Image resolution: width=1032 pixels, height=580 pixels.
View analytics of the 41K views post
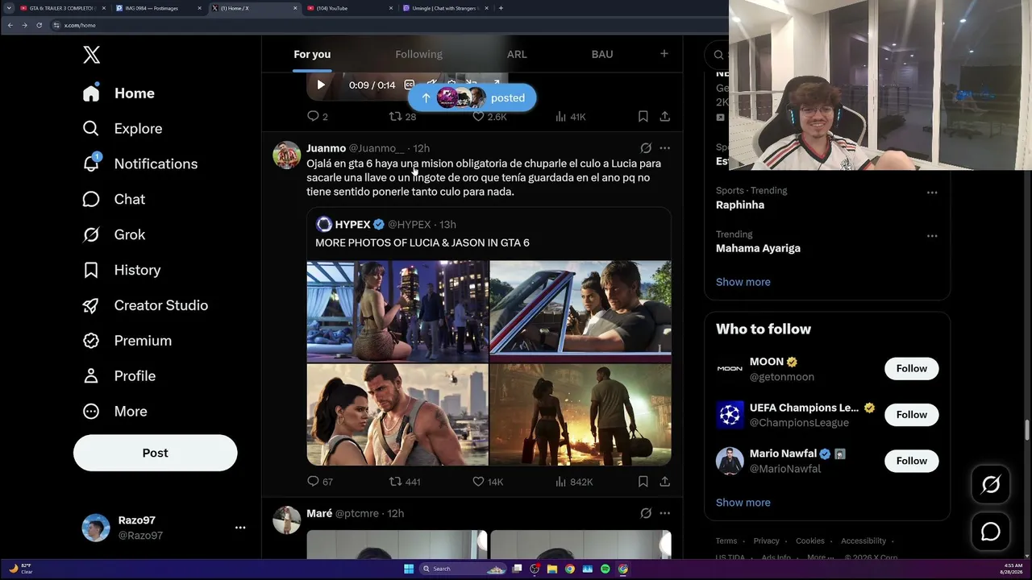571,117
